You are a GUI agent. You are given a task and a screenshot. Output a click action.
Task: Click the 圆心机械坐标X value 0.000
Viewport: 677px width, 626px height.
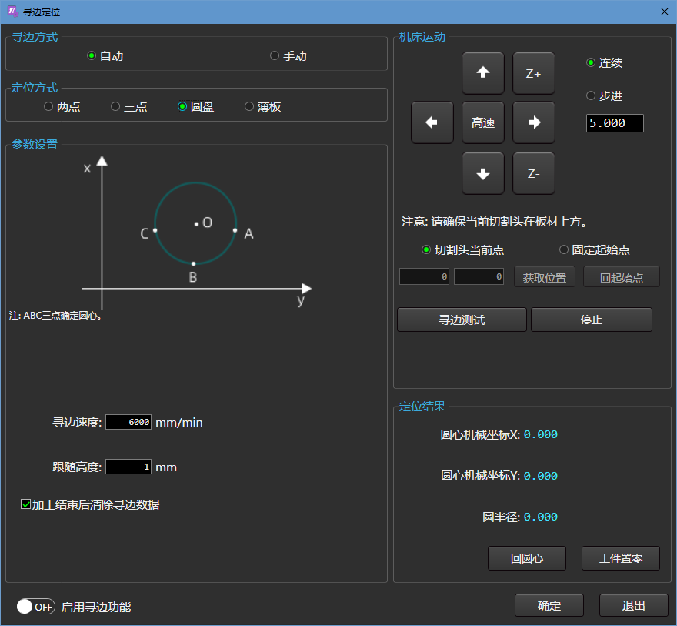point(541,434)
